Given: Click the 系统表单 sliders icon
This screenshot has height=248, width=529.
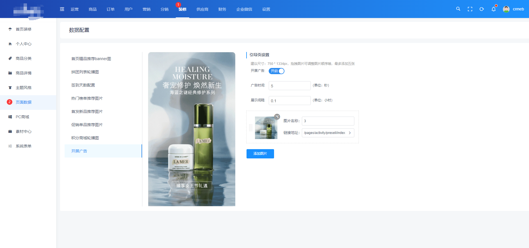Looking at the screenshot, I should point(10,146).
